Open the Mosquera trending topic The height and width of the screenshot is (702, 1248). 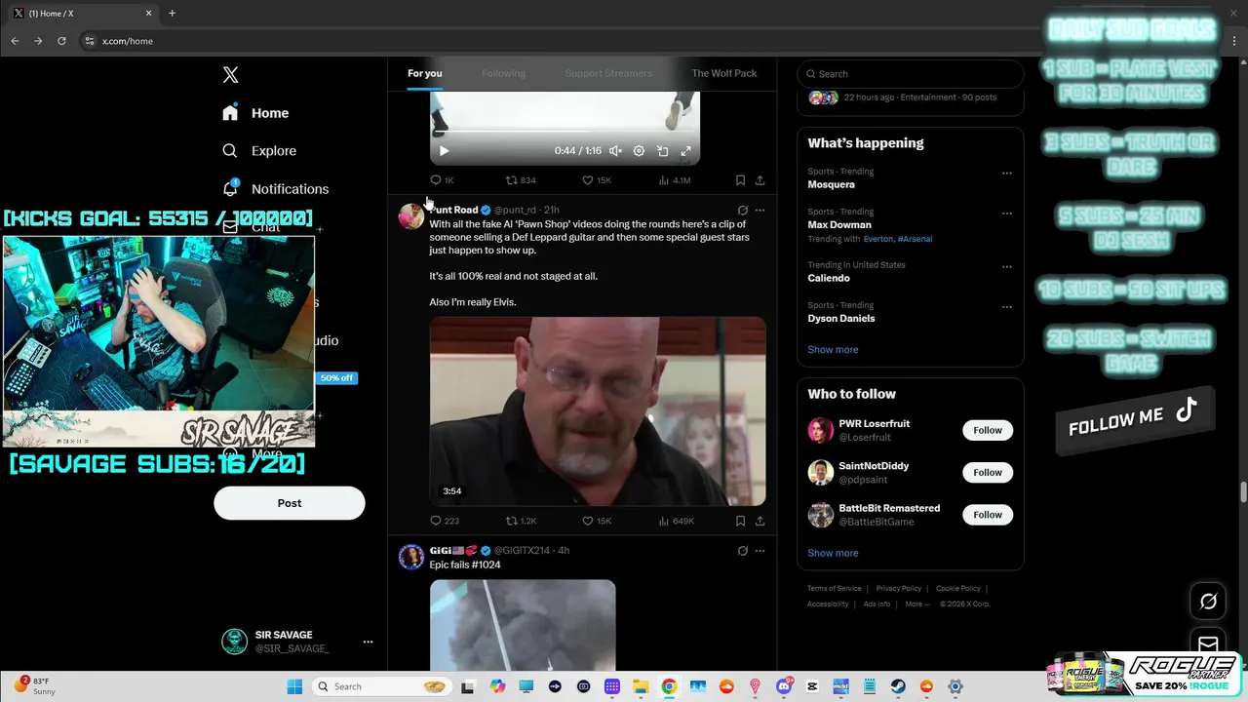coord(831,184)
